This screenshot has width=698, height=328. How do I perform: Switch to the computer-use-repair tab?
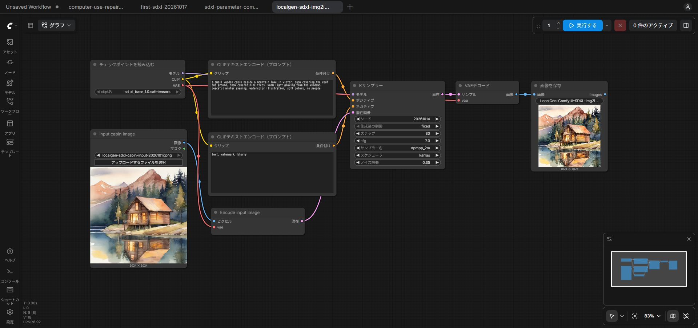coord(96,7)
